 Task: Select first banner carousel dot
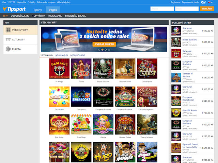point(99,50)
